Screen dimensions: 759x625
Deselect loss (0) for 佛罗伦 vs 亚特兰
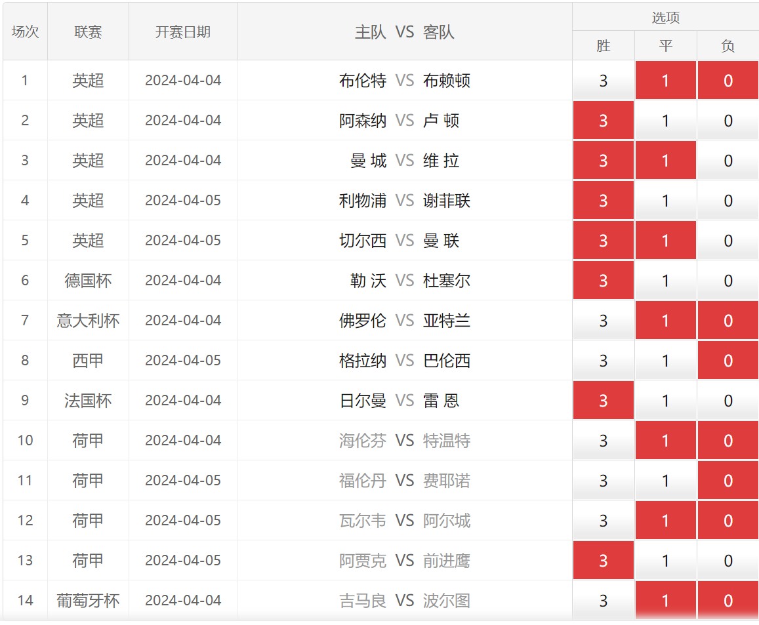click(728, 320)
